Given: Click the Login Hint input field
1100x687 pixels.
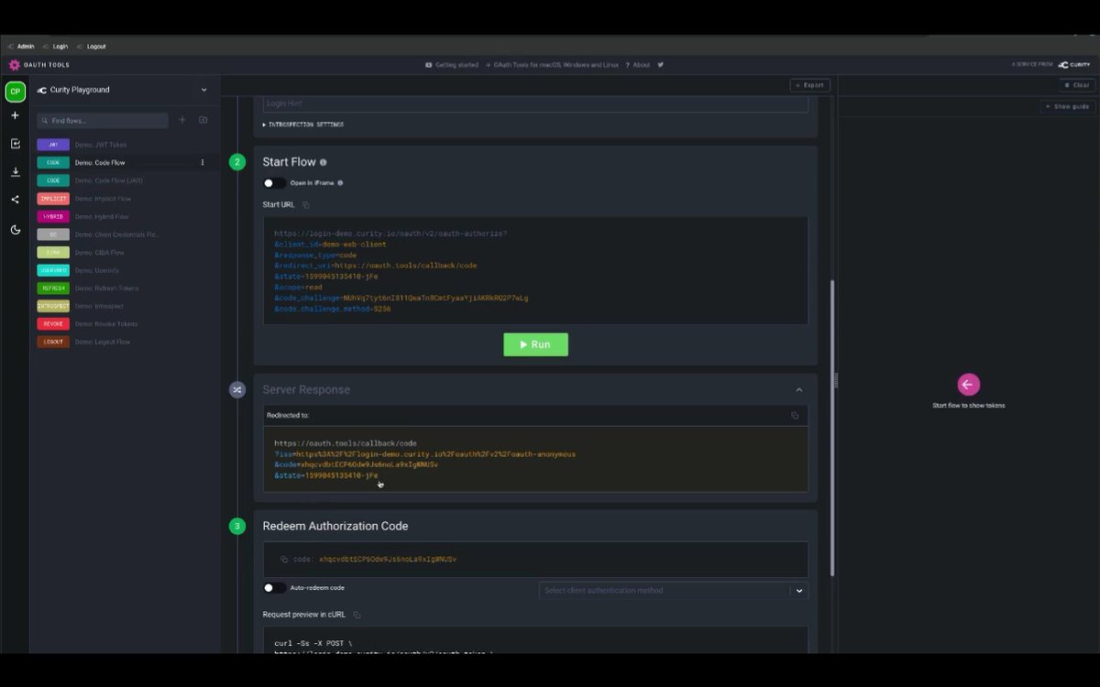Looking at the screenshot, I should coord(535,105).
